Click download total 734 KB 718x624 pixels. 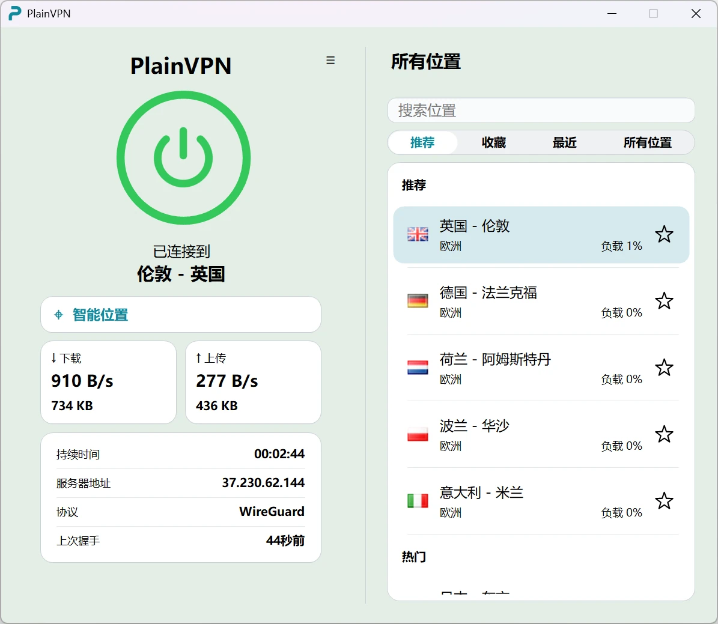point(72,405)
